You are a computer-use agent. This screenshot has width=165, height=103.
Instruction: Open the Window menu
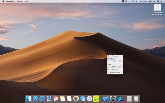20,1
